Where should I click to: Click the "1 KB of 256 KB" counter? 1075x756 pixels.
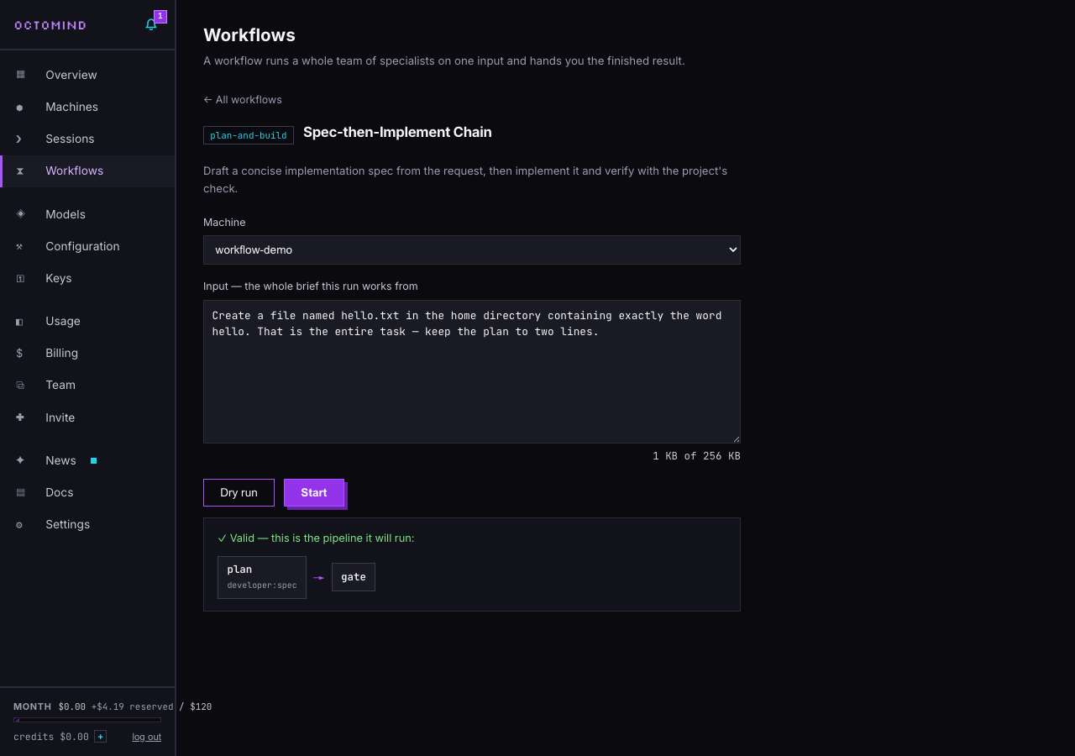696,456
